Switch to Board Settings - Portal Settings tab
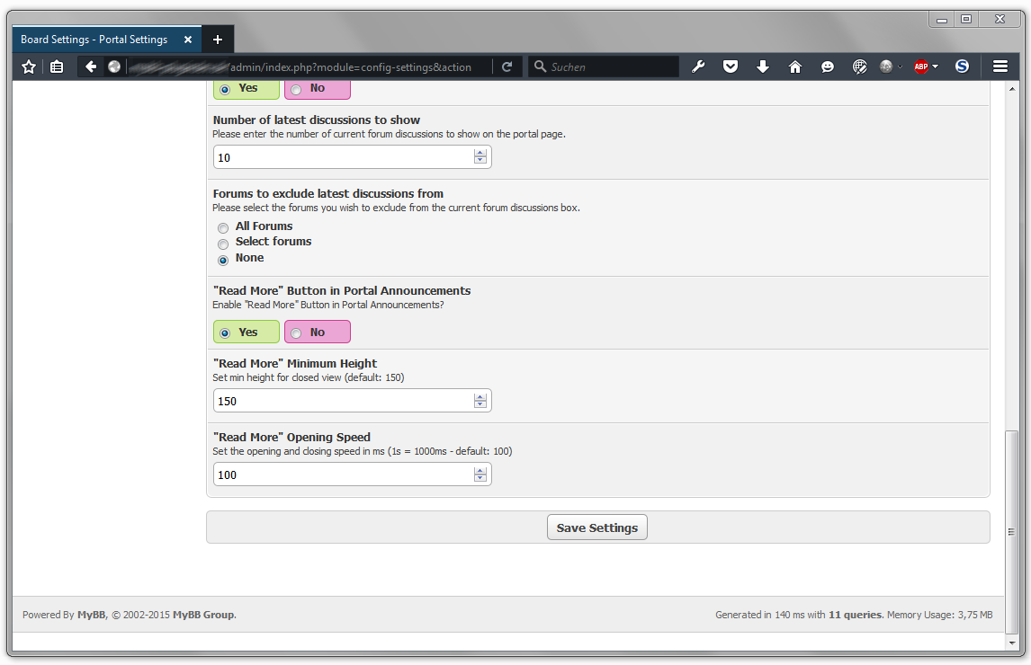1031x665 pixels. pyautogui.click(x=94, y=40)
